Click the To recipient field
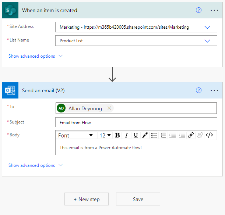Image resolution: width=225 pixels, height=215 pixels. coord(136,108)
